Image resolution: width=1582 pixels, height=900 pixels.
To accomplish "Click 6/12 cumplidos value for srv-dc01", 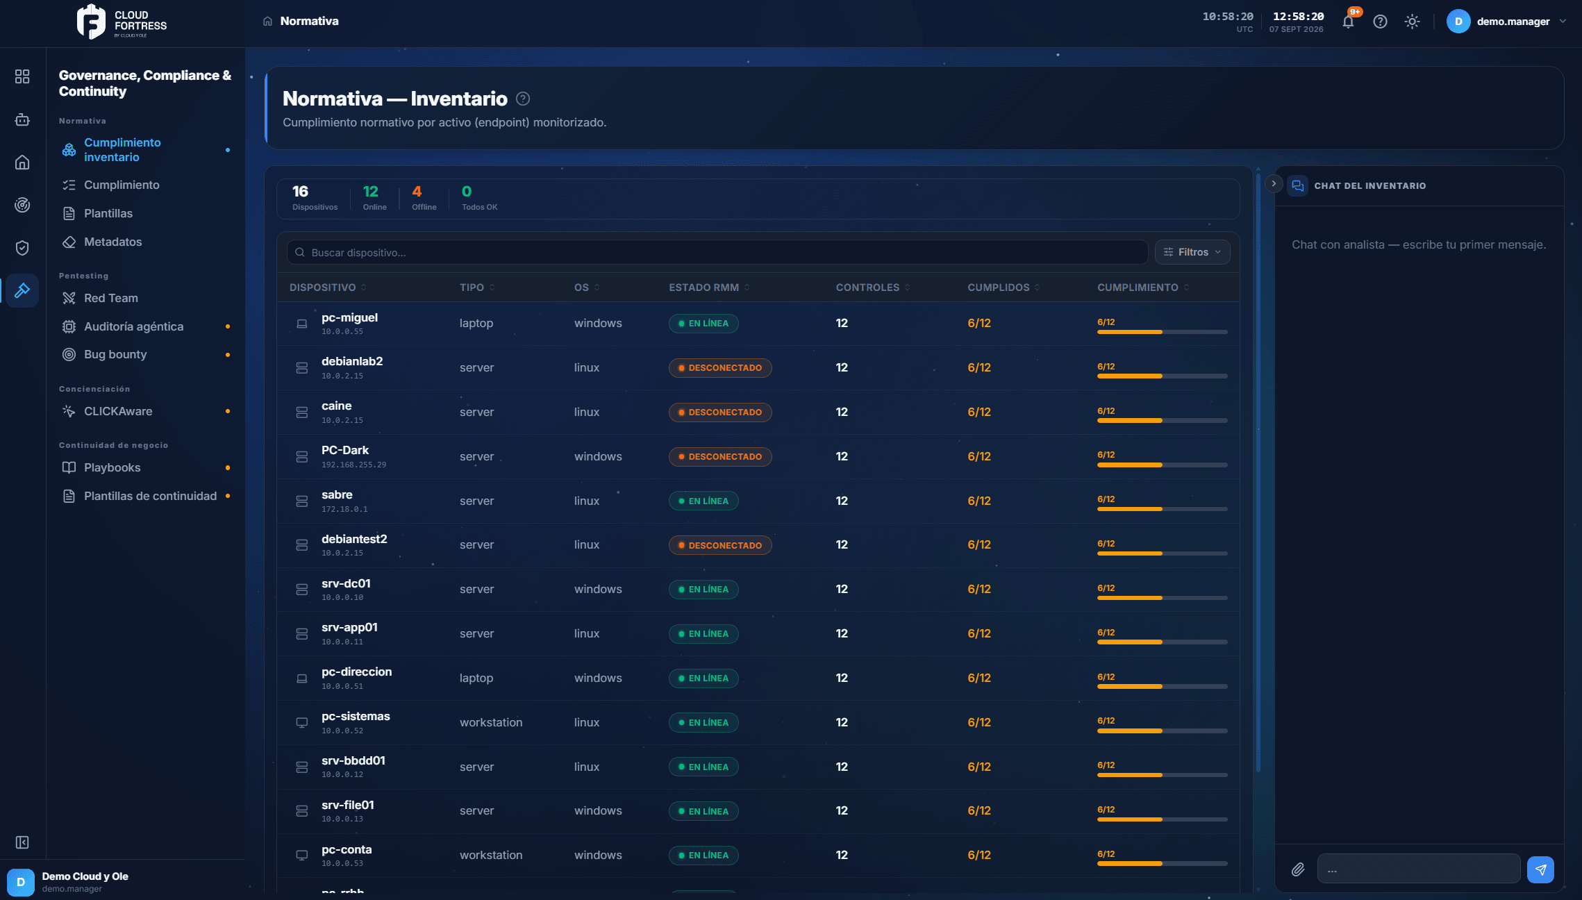I will (979, 589).
